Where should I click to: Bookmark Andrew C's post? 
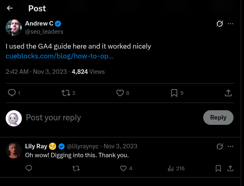pos(174,93)
